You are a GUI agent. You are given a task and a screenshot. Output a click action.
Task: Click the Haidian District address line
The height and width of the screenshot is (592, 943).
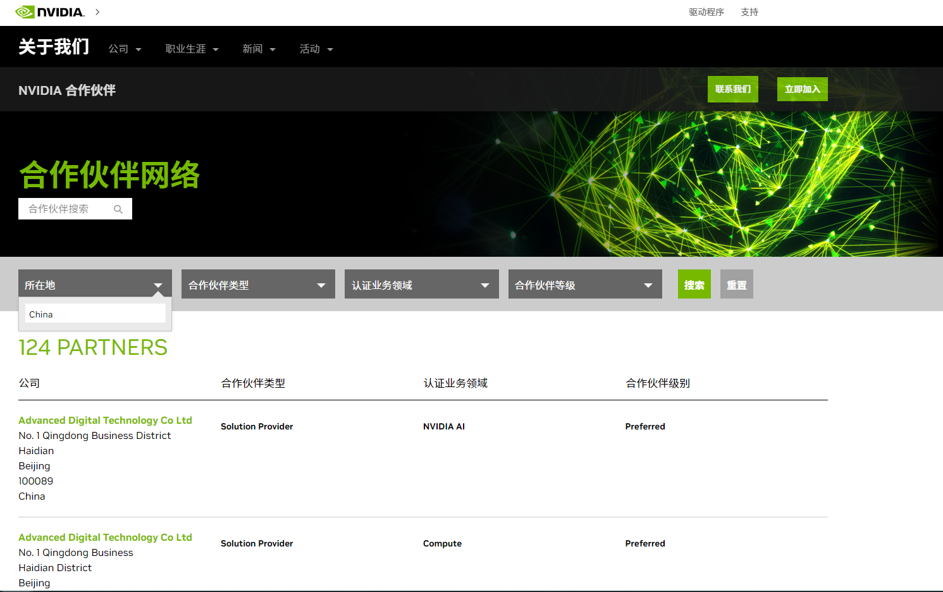coord(55,568)
